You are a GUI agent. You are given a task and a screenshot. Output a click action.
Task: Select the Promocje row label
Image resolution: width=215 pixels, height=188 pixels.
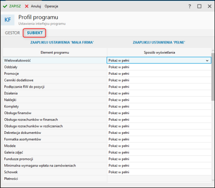pos(12,73)
